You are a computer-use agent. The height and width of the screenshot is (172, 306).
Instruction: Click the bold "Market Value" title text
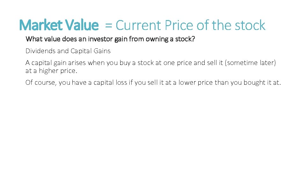tap(59, 25)
